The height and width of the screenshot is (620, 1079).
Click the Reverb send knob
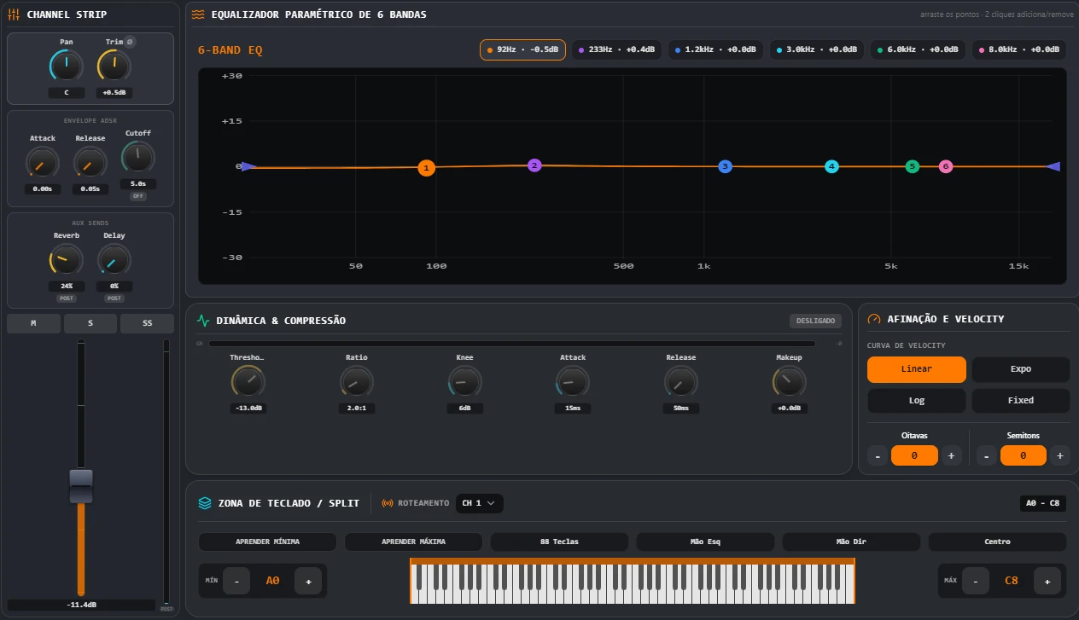(x=67, y=261)
